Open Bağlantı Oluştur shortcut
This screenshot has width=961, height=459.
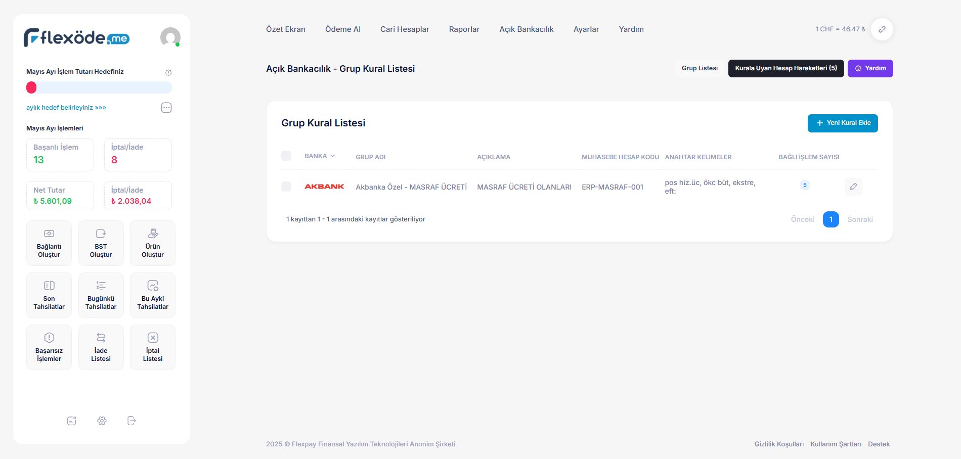[49, 243]
